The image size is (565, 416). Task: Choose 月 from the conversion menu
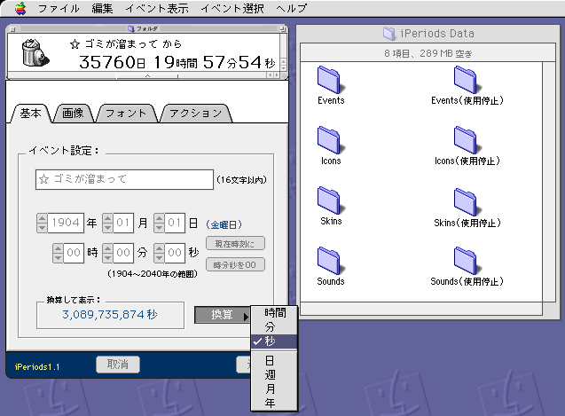274,389
